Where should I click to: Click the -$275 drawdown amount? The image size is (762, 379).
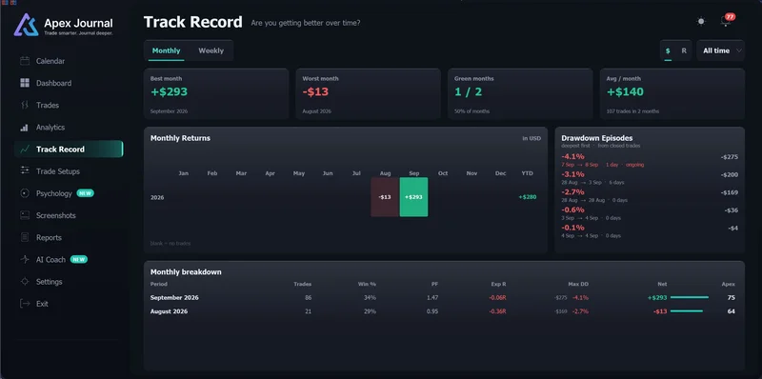pos(730,157)
